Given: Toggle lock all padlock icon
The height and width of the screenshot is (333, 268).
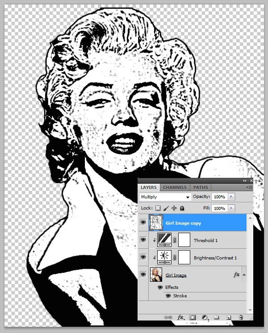Looking at the screenshot, I should (182, 208).
